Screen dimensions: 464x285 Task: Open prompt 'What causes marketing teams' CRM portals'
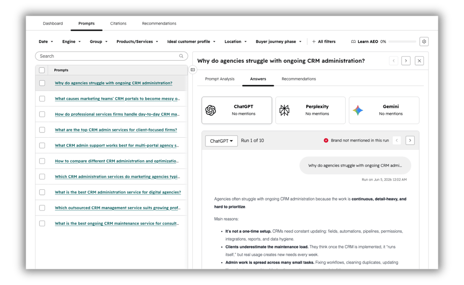click(117, 99)
